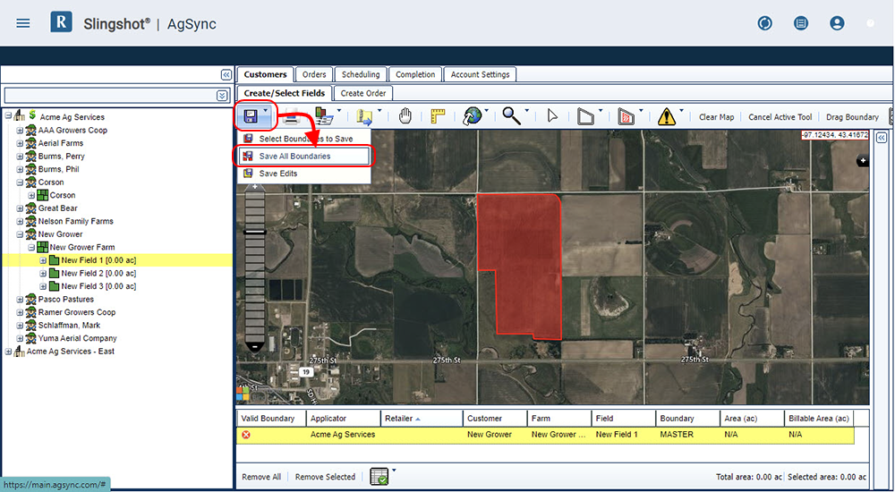Select the Pan hand tool

[x=405, y=116]
